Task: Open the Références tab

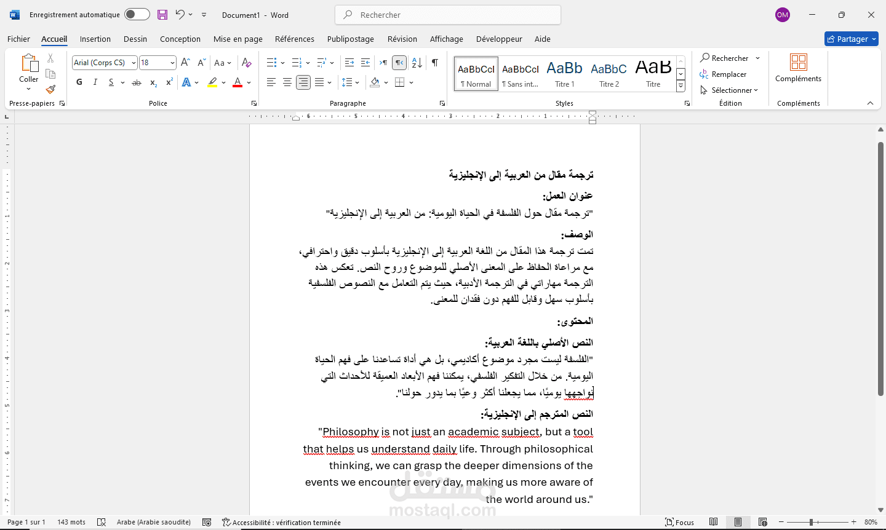Action: point(295,39)
